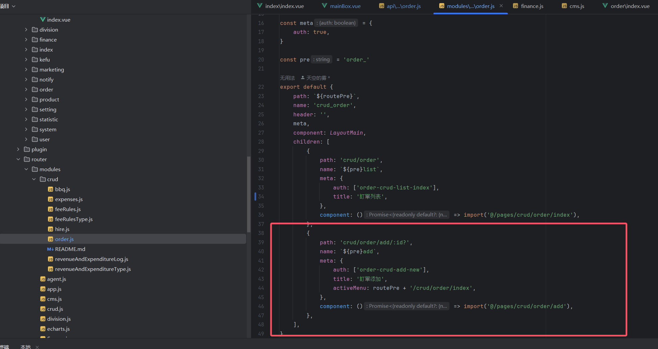Expand the plugin folder chevron

[18, 149]
